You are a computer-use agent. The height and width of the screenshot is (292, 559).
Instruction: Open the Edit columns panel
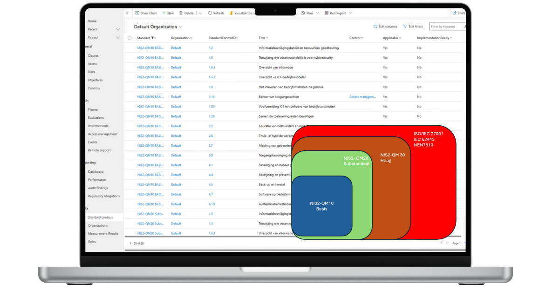click(385, 27)
